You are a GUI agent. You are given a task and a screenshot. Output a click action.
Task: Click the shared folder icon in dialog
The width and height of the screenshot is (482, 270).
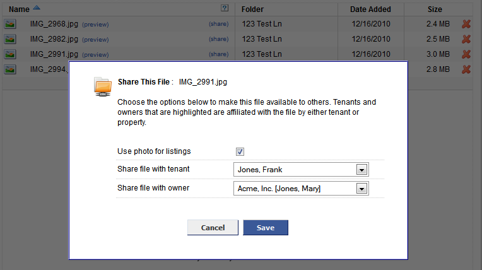pyautogui.click(x=102, y=86)
